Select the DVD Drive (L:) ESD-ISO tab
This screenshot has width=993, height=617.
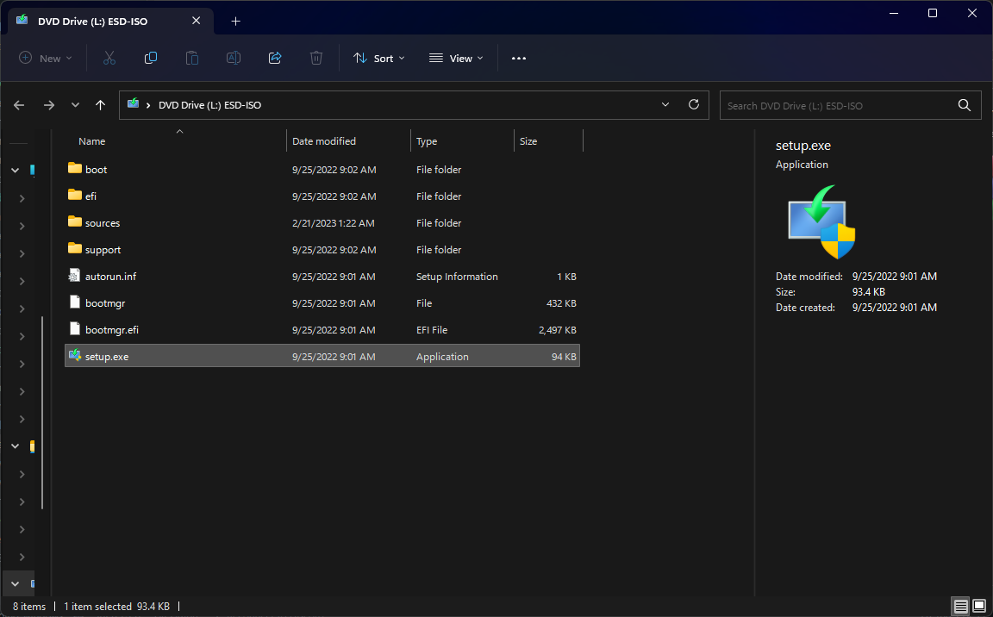[111, 21]
